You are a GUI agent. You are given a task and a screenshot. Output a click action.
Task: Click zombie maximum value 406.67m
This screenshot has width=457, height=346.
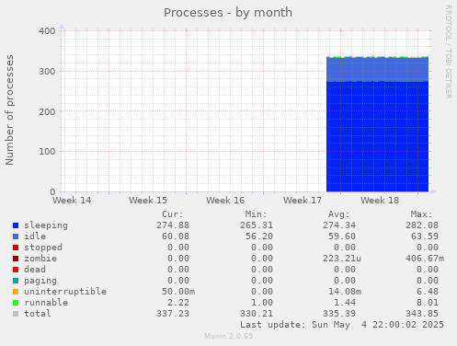[425, 259]
